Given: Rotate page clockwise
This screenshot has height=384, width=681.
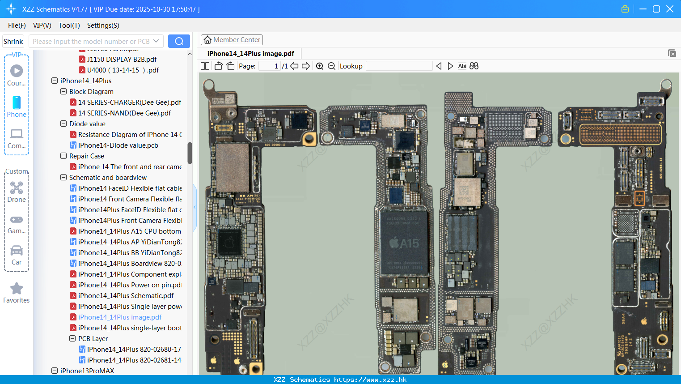Looking at the screenshot, I should click(230, 66).
